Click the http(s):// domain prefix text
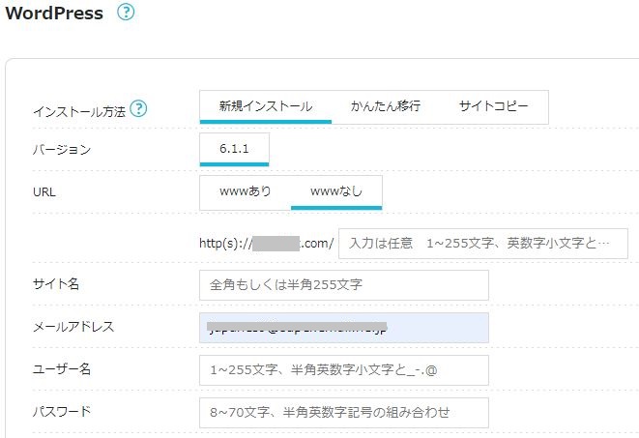Screen dimensions: 639x438 click(x=267, y=244)
